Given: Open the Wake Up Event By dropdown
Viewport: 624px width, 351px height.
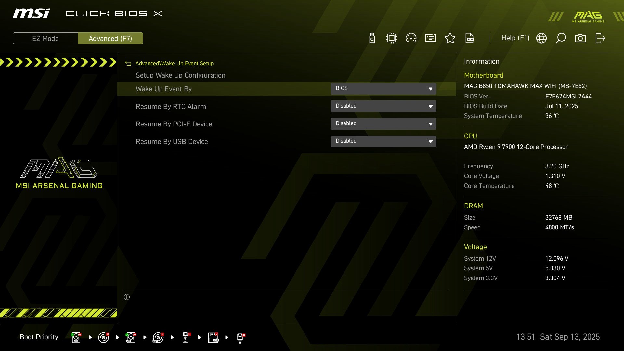Looking at the screenshot, I should pos(383,89).
